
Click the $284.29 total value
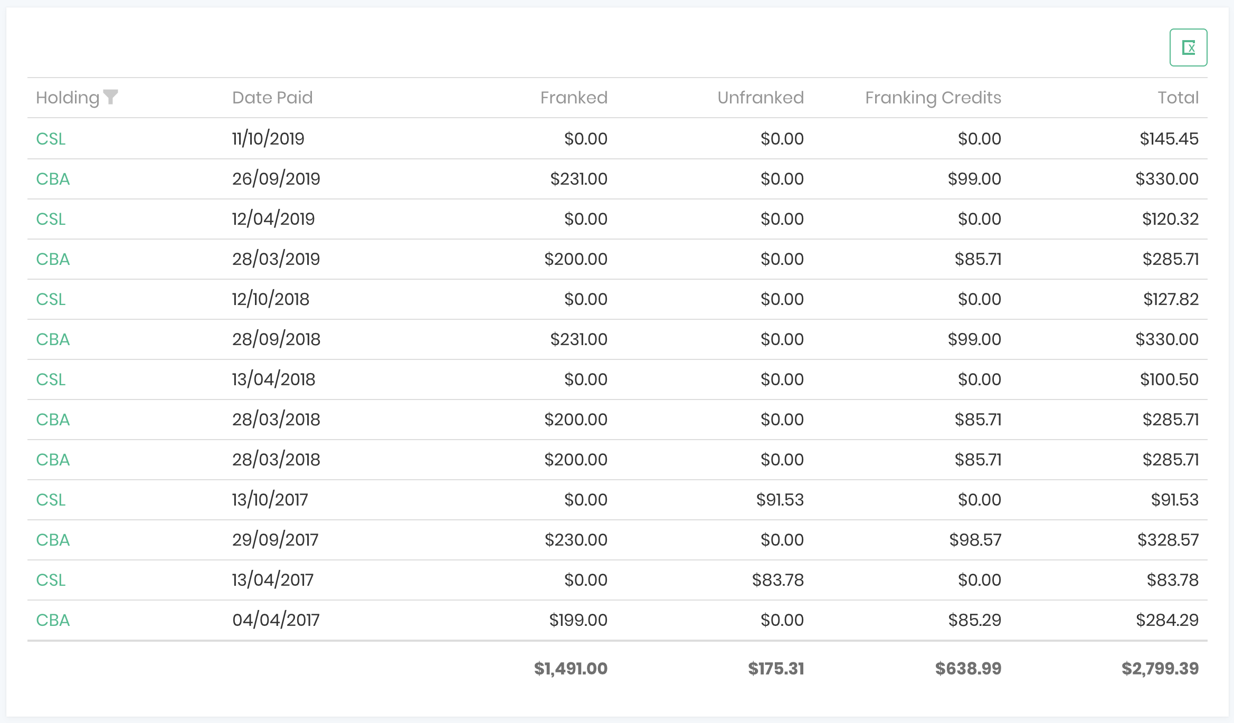(1167, 620)
